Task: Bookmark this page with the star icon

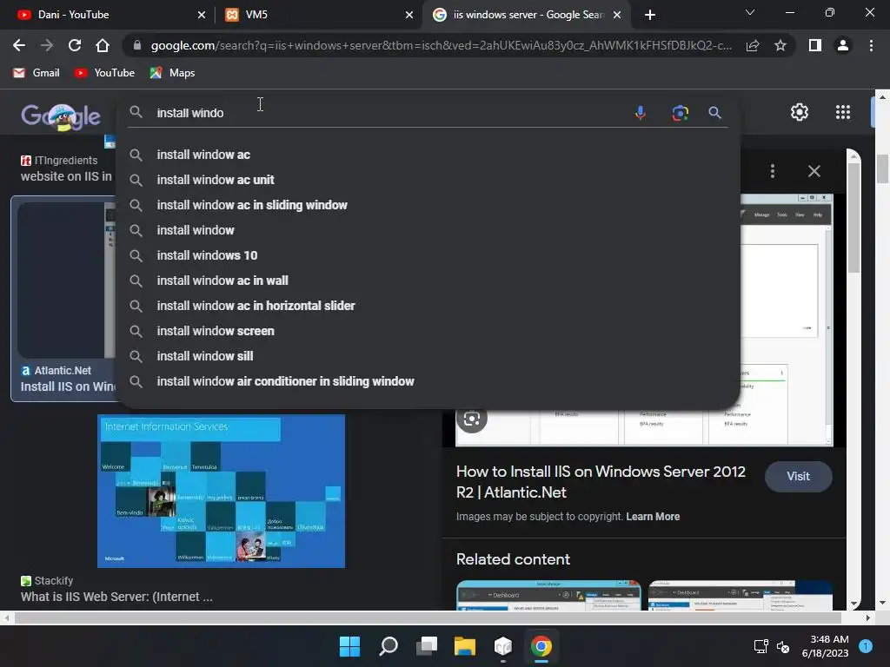Action: [780, 45]
